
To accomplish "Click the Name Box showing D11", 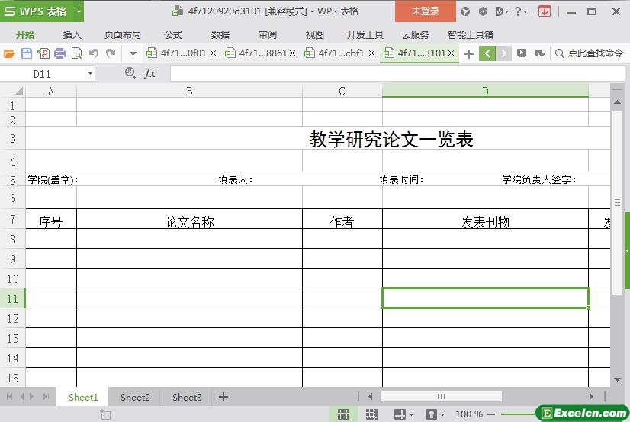I will (x=42, y=74).
